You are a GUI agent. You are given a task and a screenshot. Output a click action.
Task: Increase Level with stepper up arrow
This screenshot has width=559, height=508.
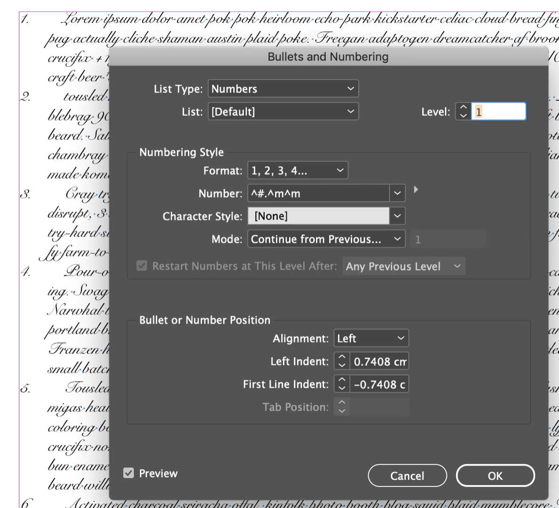(463, 108)
